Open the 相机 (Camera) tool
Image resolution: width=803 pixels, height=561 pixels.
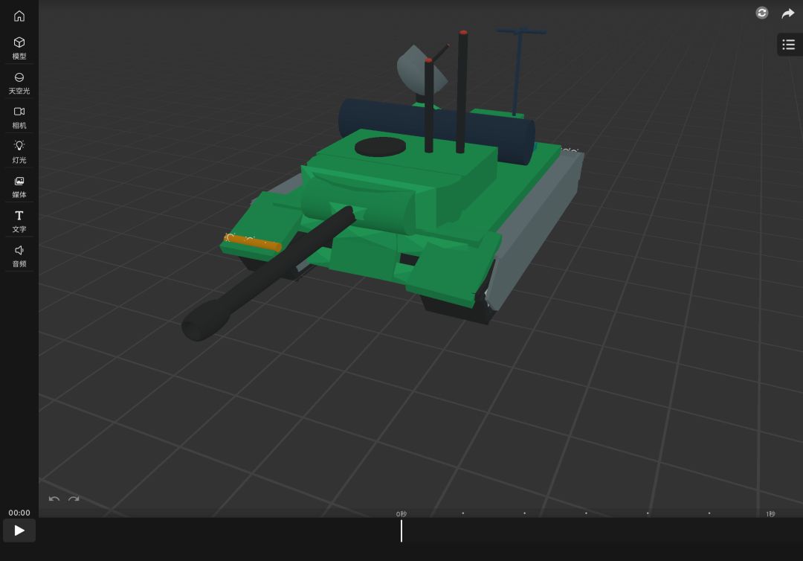(x=19, y=118)
